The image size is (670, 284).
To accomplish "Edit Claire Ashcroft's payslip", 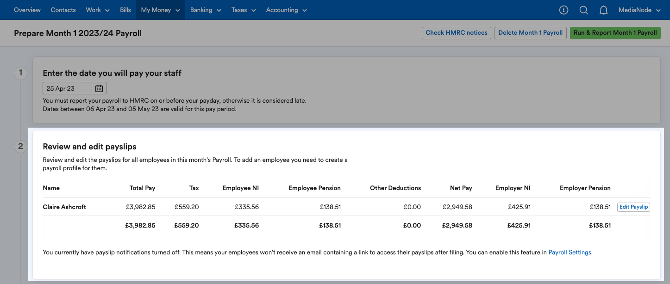I will 634,207.
